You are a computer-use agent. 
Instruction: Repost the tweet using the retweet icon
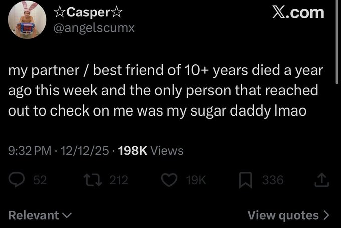95,180
